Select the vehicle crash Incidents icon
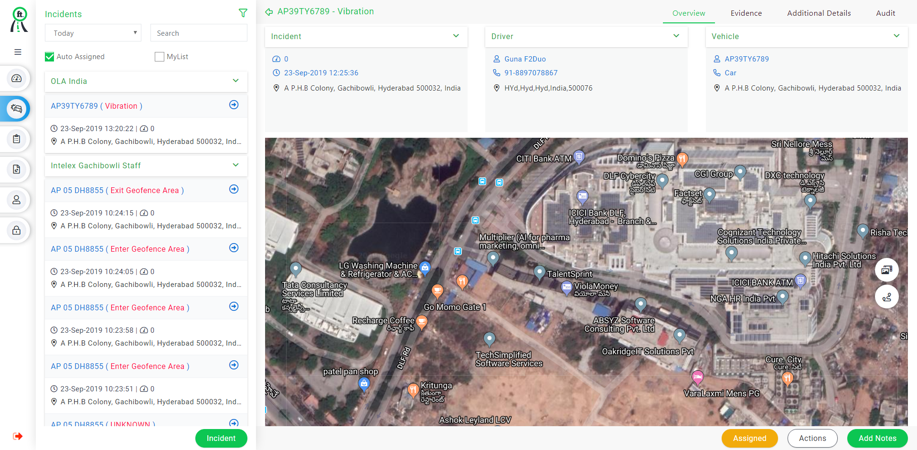Viewport: 917px width, 450px height. [16, 109]
